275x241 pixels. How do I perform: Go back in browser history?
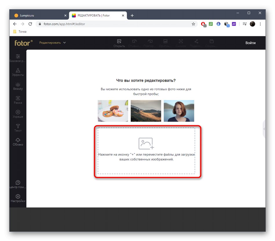click(15, 24)
